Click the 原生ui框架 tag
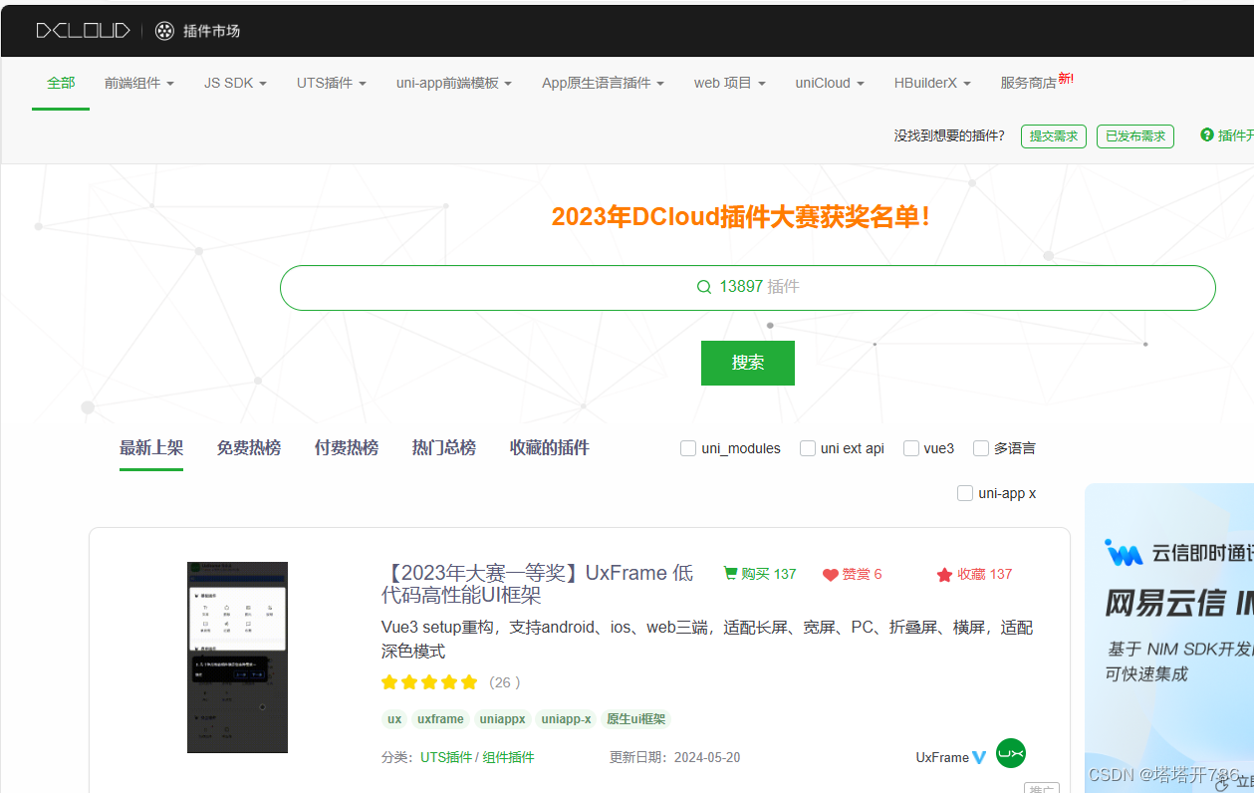The image size is (1254, 793). (636, 719)
